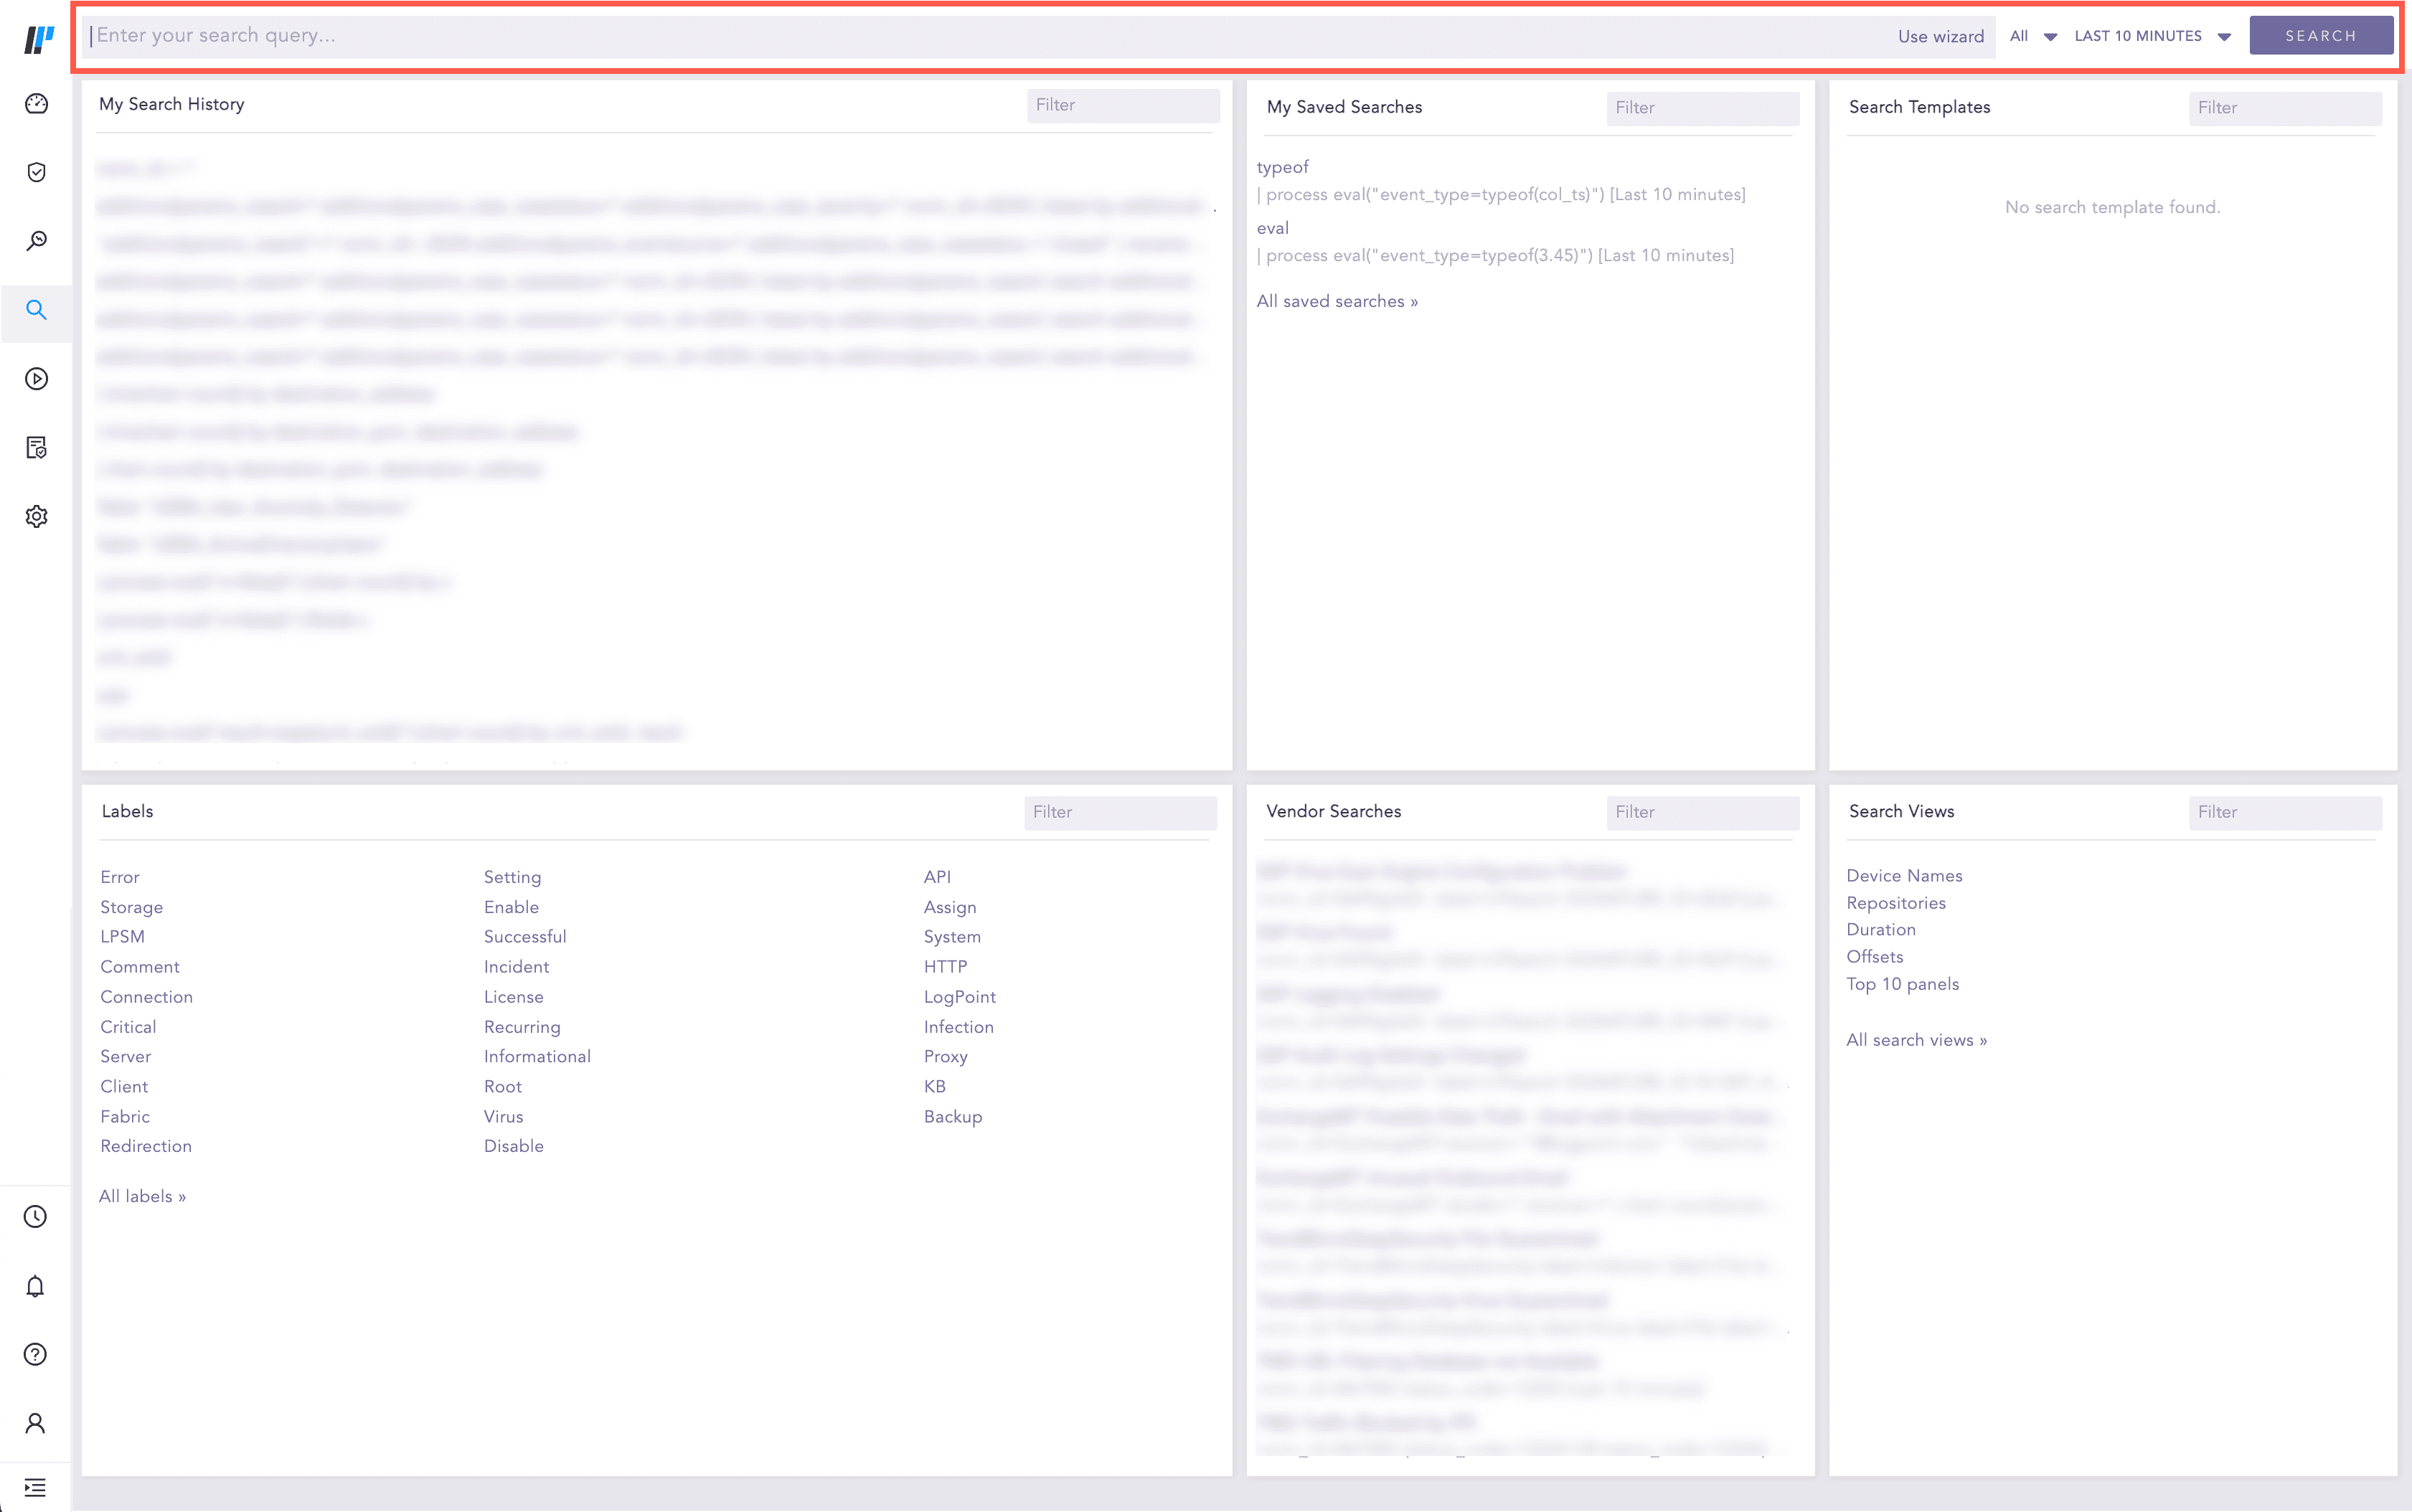Open the user profile icon at bottom

pos(36,1422)
